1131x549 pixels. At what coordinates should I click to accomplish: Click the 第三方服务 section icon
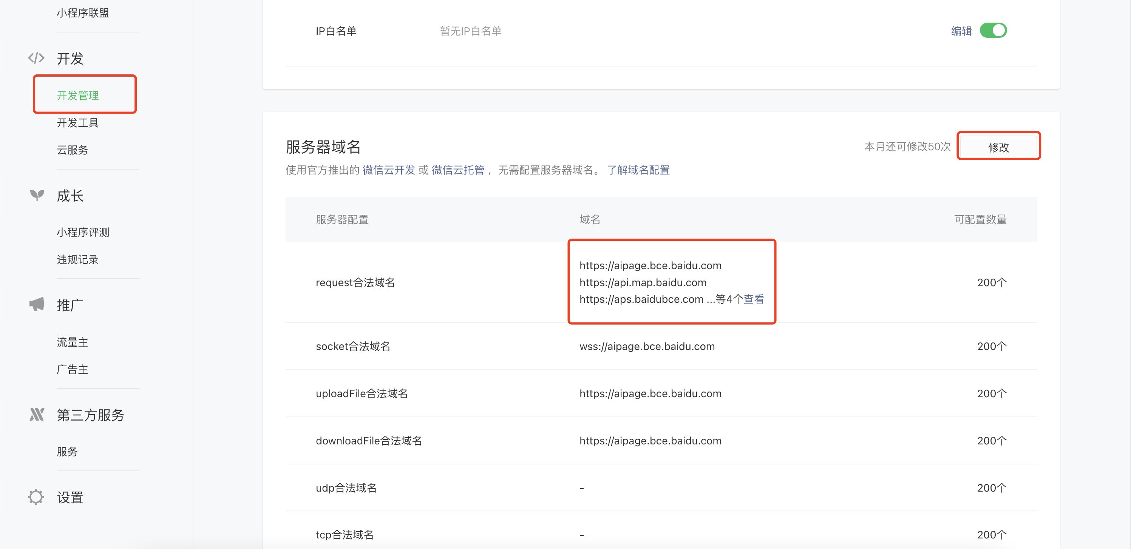pos(37,414)
